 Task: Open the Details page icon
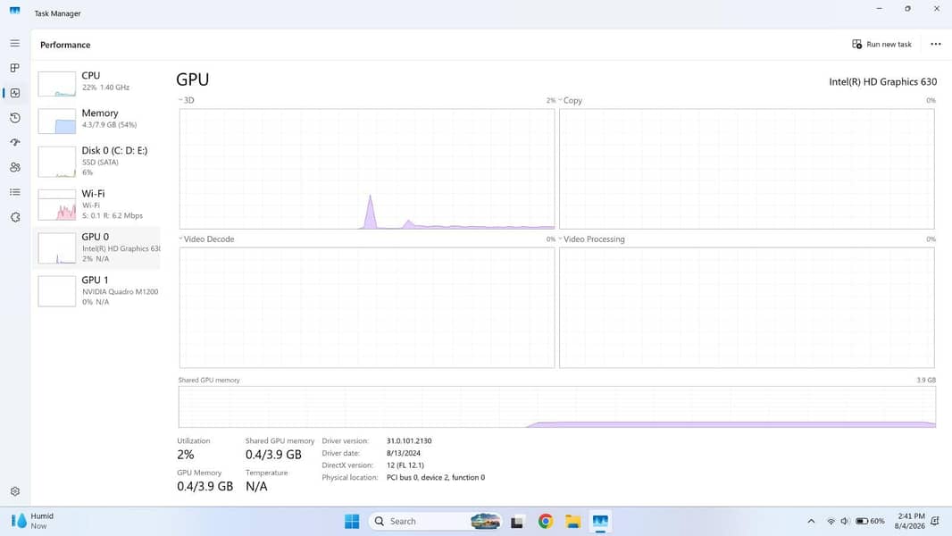(x=15, y=192)
